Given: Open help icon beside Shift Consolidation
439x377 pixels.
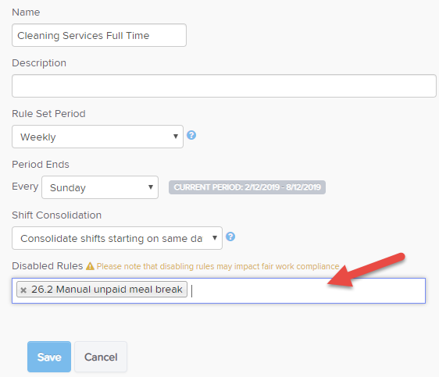Looking at the screenshot, I should point(230,237).
